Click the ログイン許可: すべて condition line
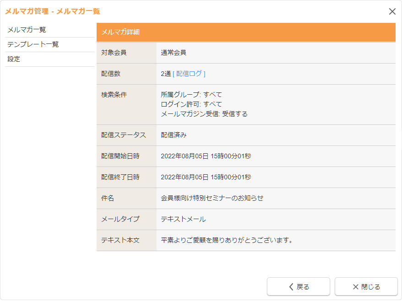This screenshot has height=301, width=402. click(191, 104)
